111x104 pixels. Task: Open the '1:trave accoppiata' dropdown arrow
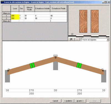(108, 40)
